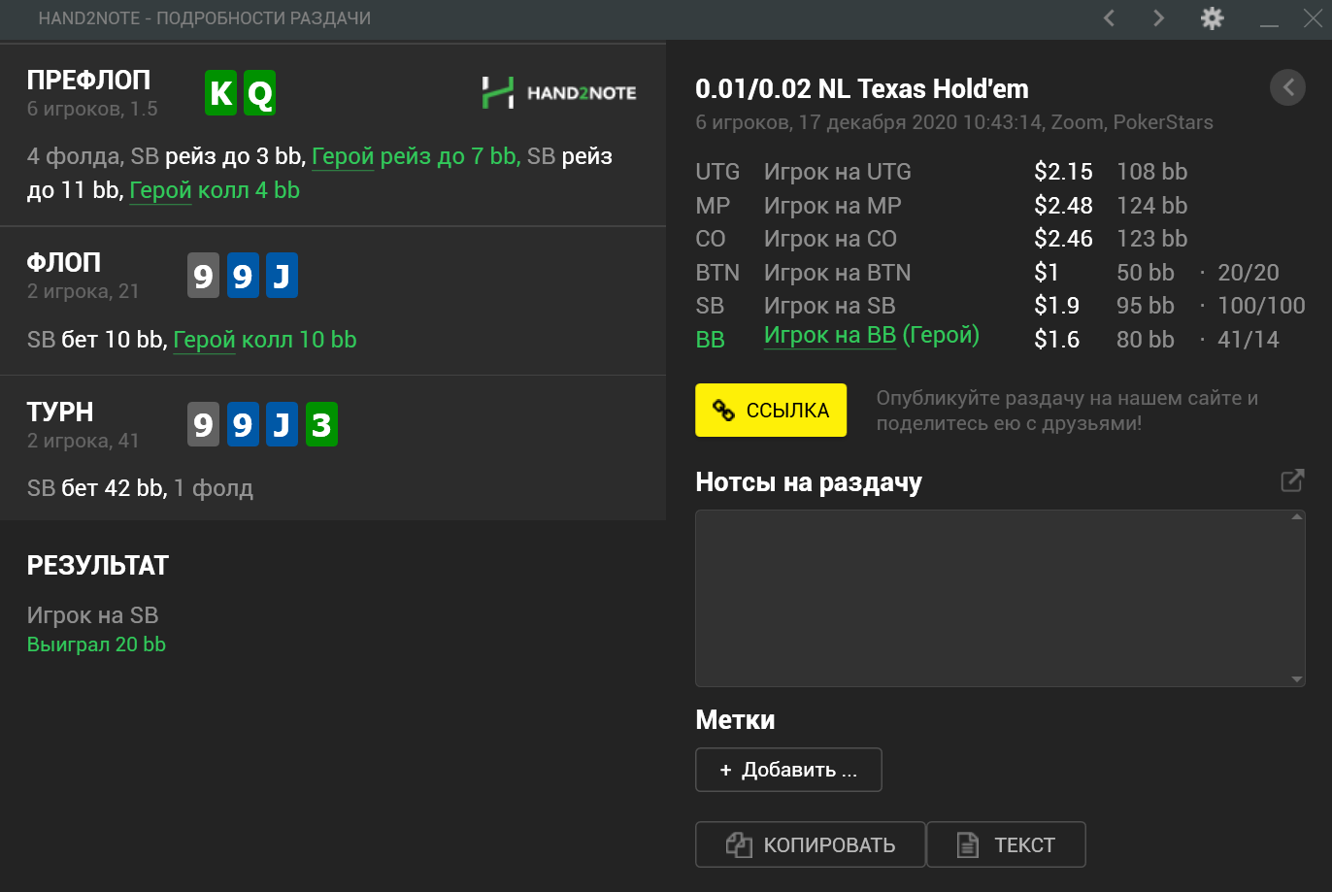Click the Герой link in flop action
1332x892 pixels.
(x=205, y=340)
